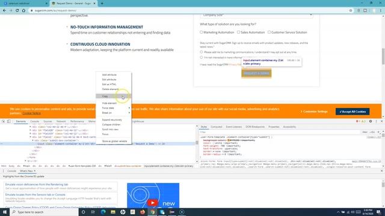The height and width of the screenshot is (216, 385).
Task: Click the DevTools warning count indicator
Action: coord(363,121)
